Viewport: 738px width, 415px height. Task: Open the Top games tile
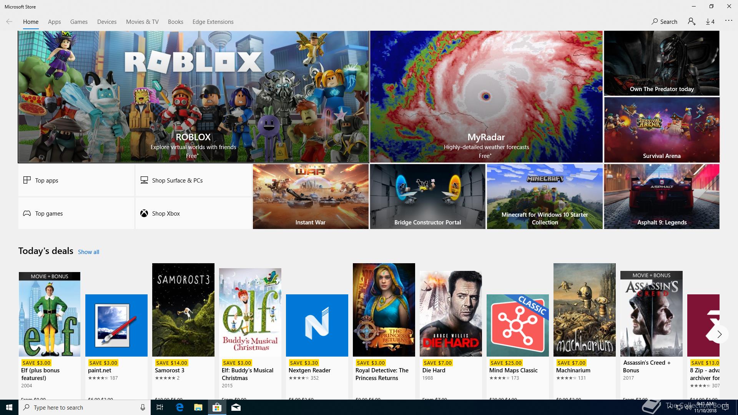[x=76, y=213]
